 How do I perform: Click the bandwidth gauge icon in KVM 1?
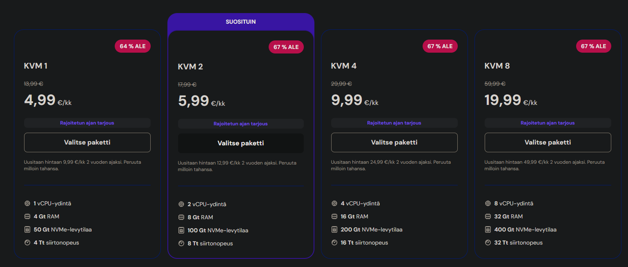pyautogui.click(x=27, y=243)
